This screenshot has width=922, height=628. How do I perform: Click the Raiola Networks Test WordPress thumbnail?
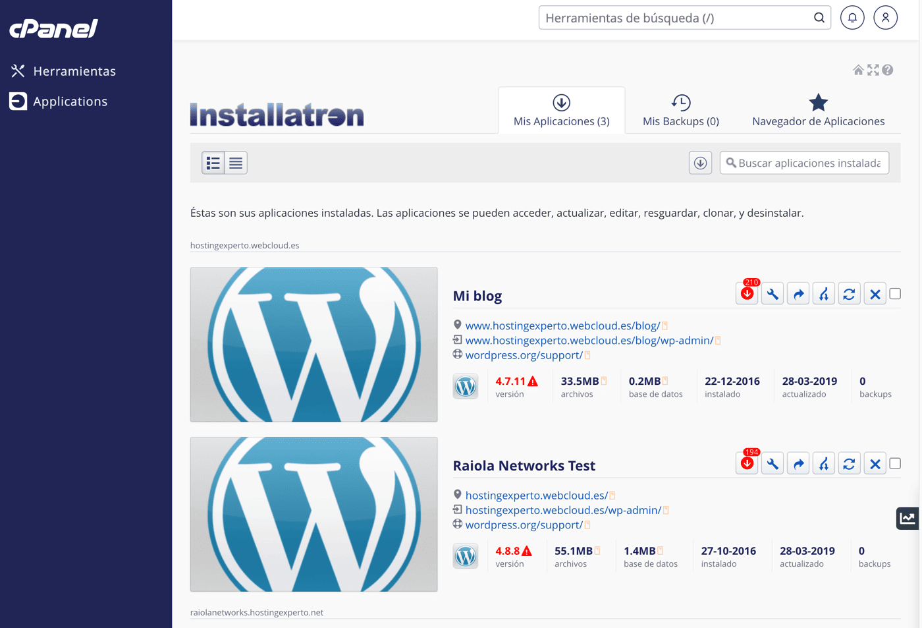pos(314,514)
